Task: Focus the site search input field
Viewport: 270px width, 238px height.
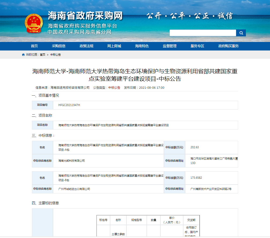Action: click(x=203, y=33)
